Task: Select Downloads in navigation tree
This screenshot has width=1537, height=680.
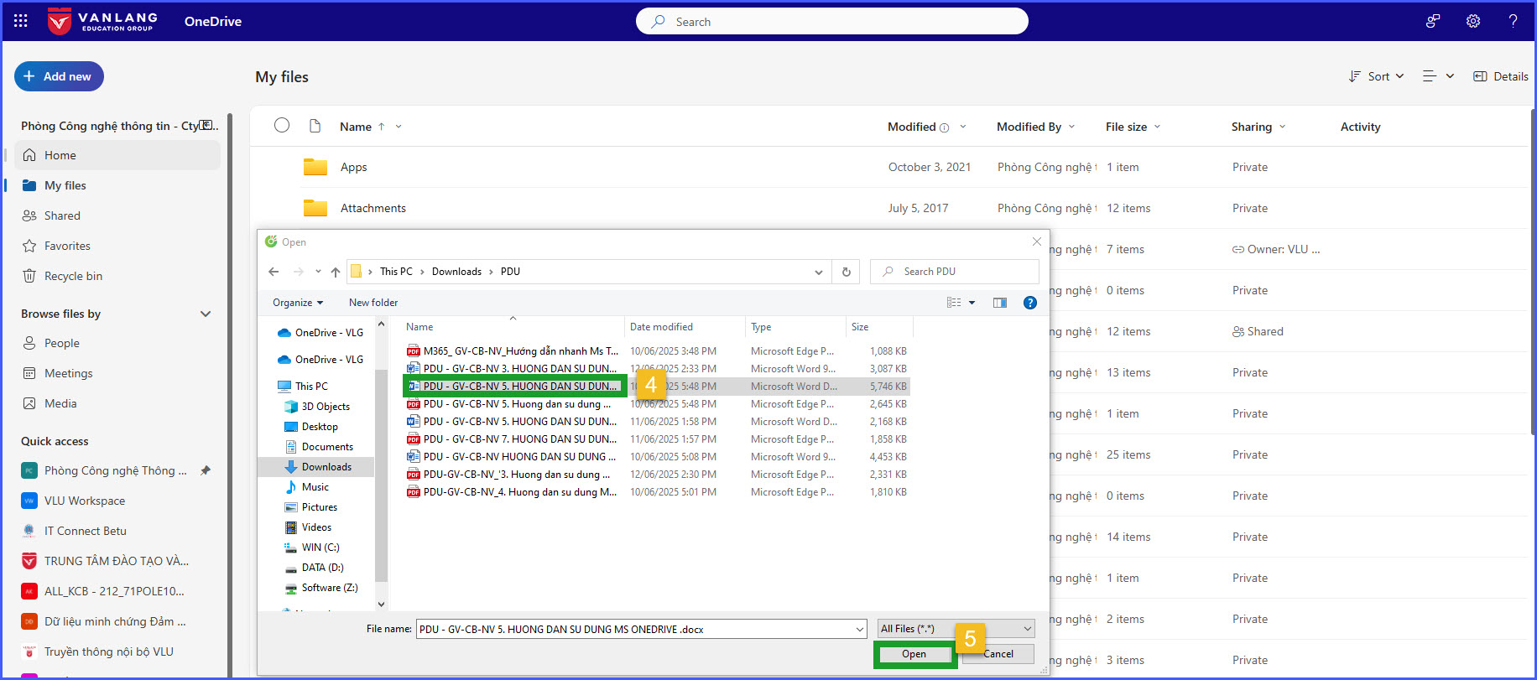Action: tap(326, 466)
